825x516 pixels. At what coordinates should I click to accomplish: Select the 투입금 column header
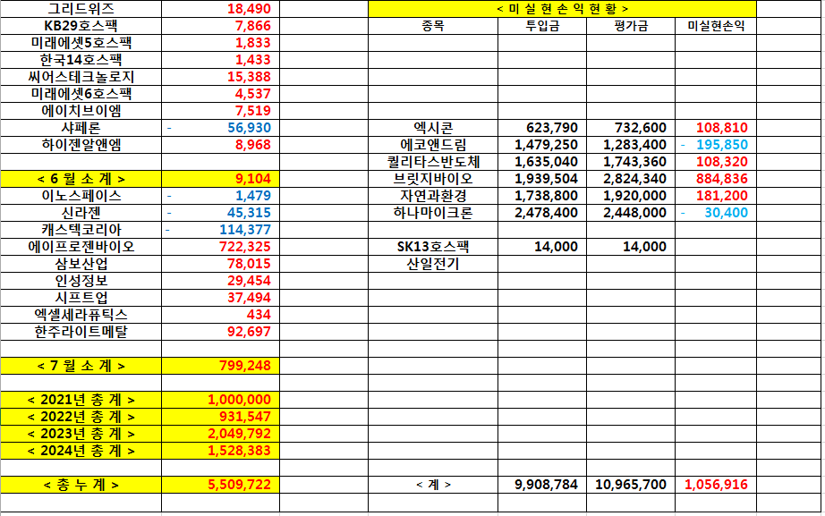541,25
